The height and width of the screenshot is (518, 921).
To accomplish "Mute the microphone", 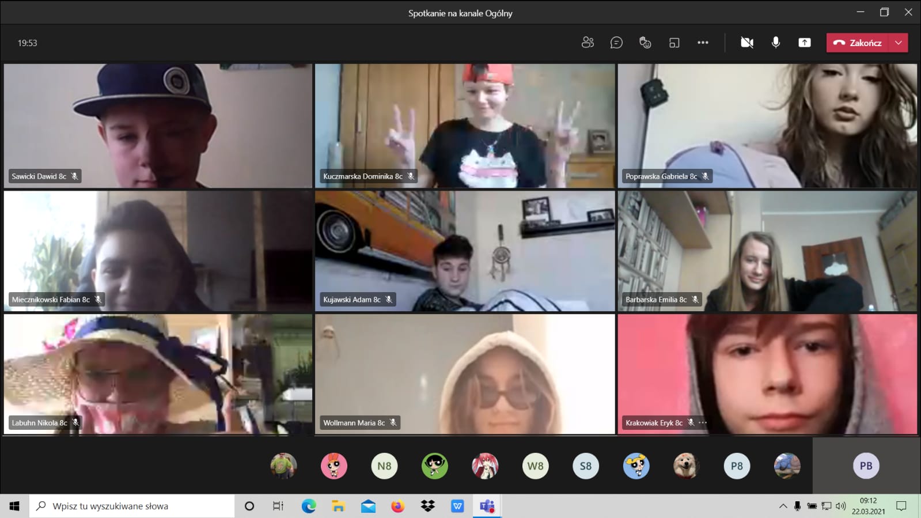I will pyautogui.click(x=776, y=43).
